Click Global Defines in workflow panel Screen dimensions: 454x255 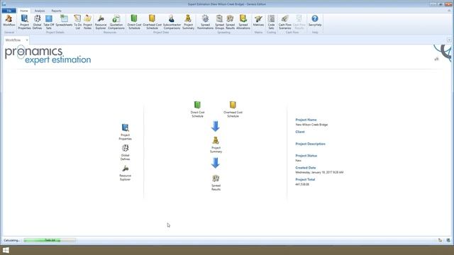[x=125, y=152]
